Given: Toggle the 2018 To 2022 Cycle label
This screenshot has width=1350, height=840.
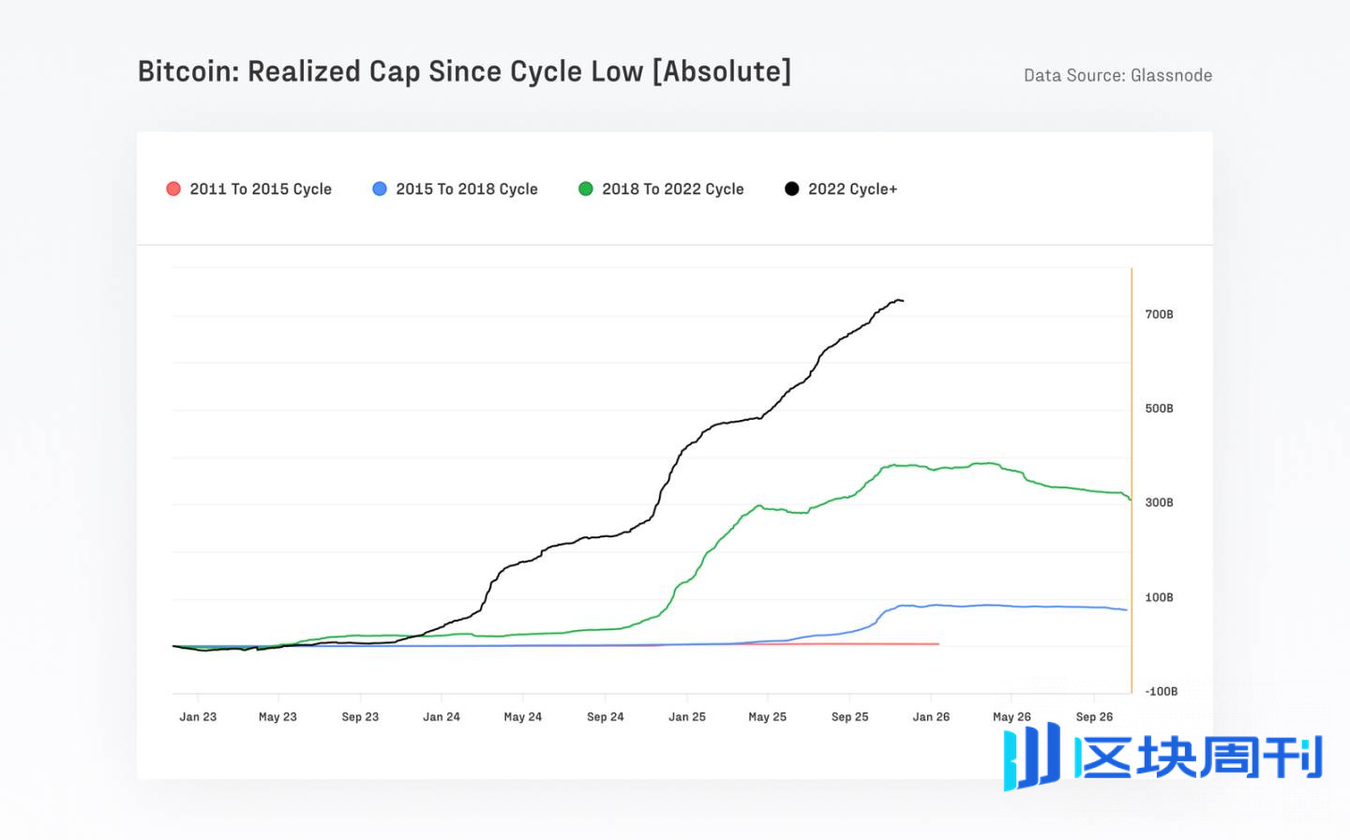Looking at the screenshot, I should (673, 189).
